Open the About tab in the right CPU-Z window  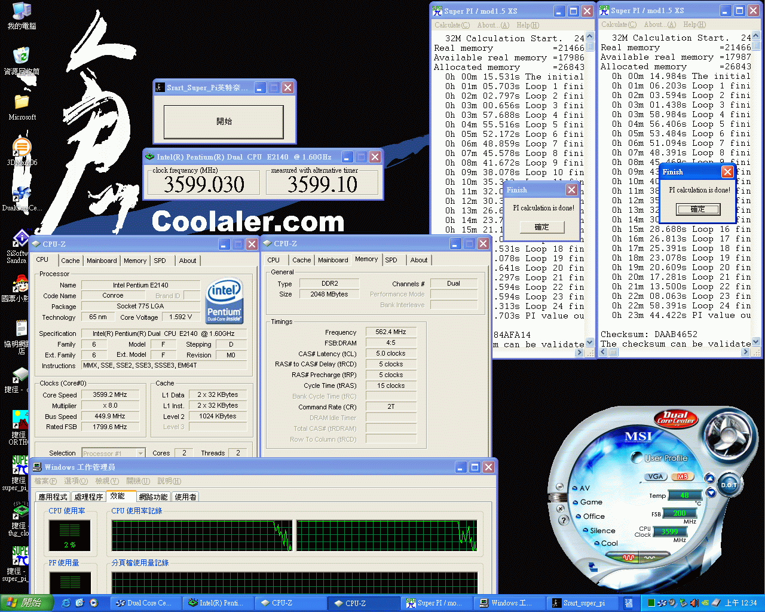419,260
